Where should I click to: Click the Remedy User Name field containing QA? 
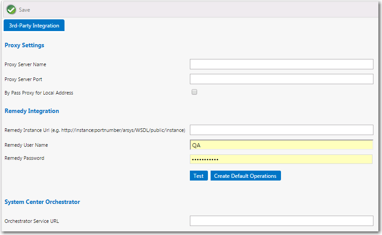(281, 145)
